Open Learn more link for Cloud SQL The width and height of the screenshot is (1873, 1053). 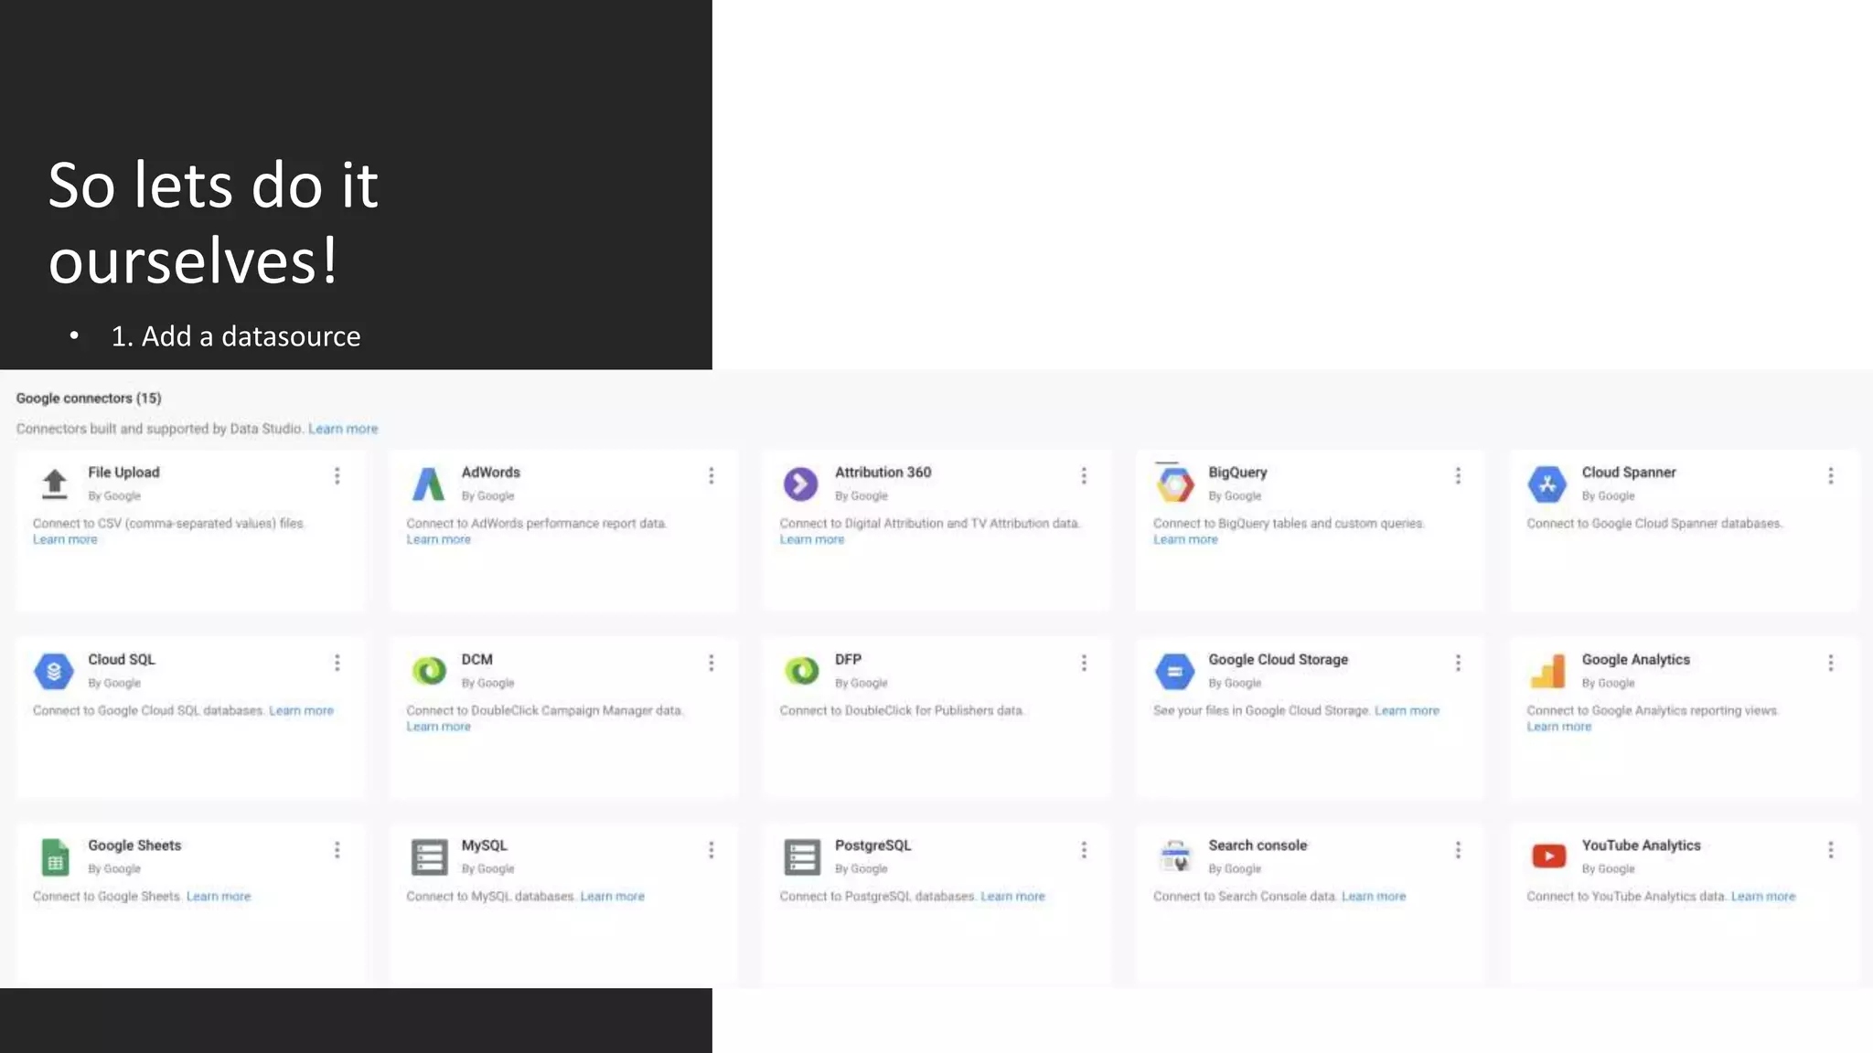click(x=301, y=710)
